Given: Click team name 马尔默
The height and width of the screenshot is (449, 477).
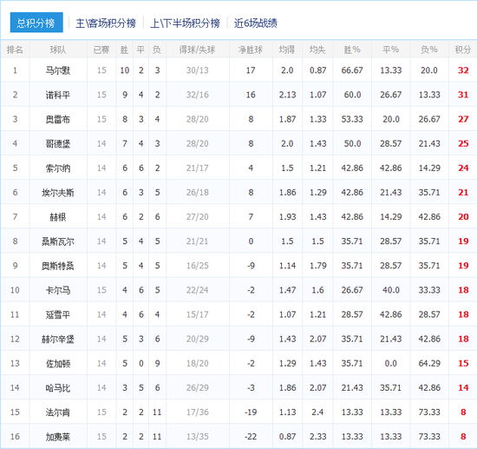Looking at the screenshot, I should tap(58, 70).
